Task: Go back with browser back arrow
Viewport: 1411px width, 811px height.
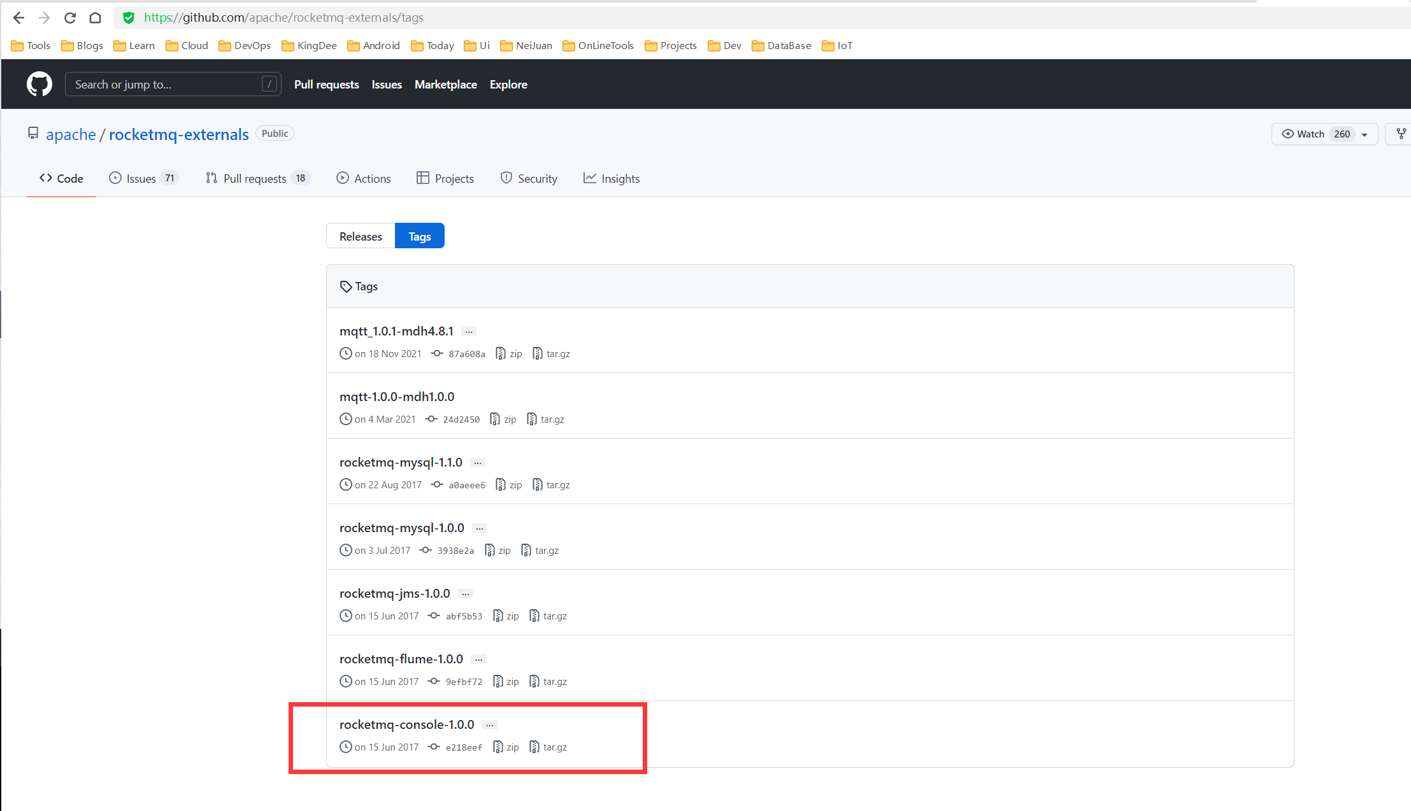Action: 18,18
